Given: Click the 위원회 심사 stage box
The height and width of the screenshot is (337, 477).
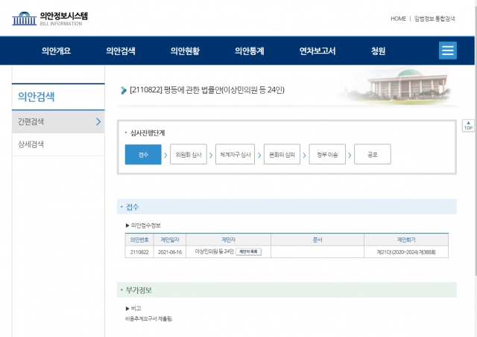Looking at the screenshot, I should click(x=189, y=155).
